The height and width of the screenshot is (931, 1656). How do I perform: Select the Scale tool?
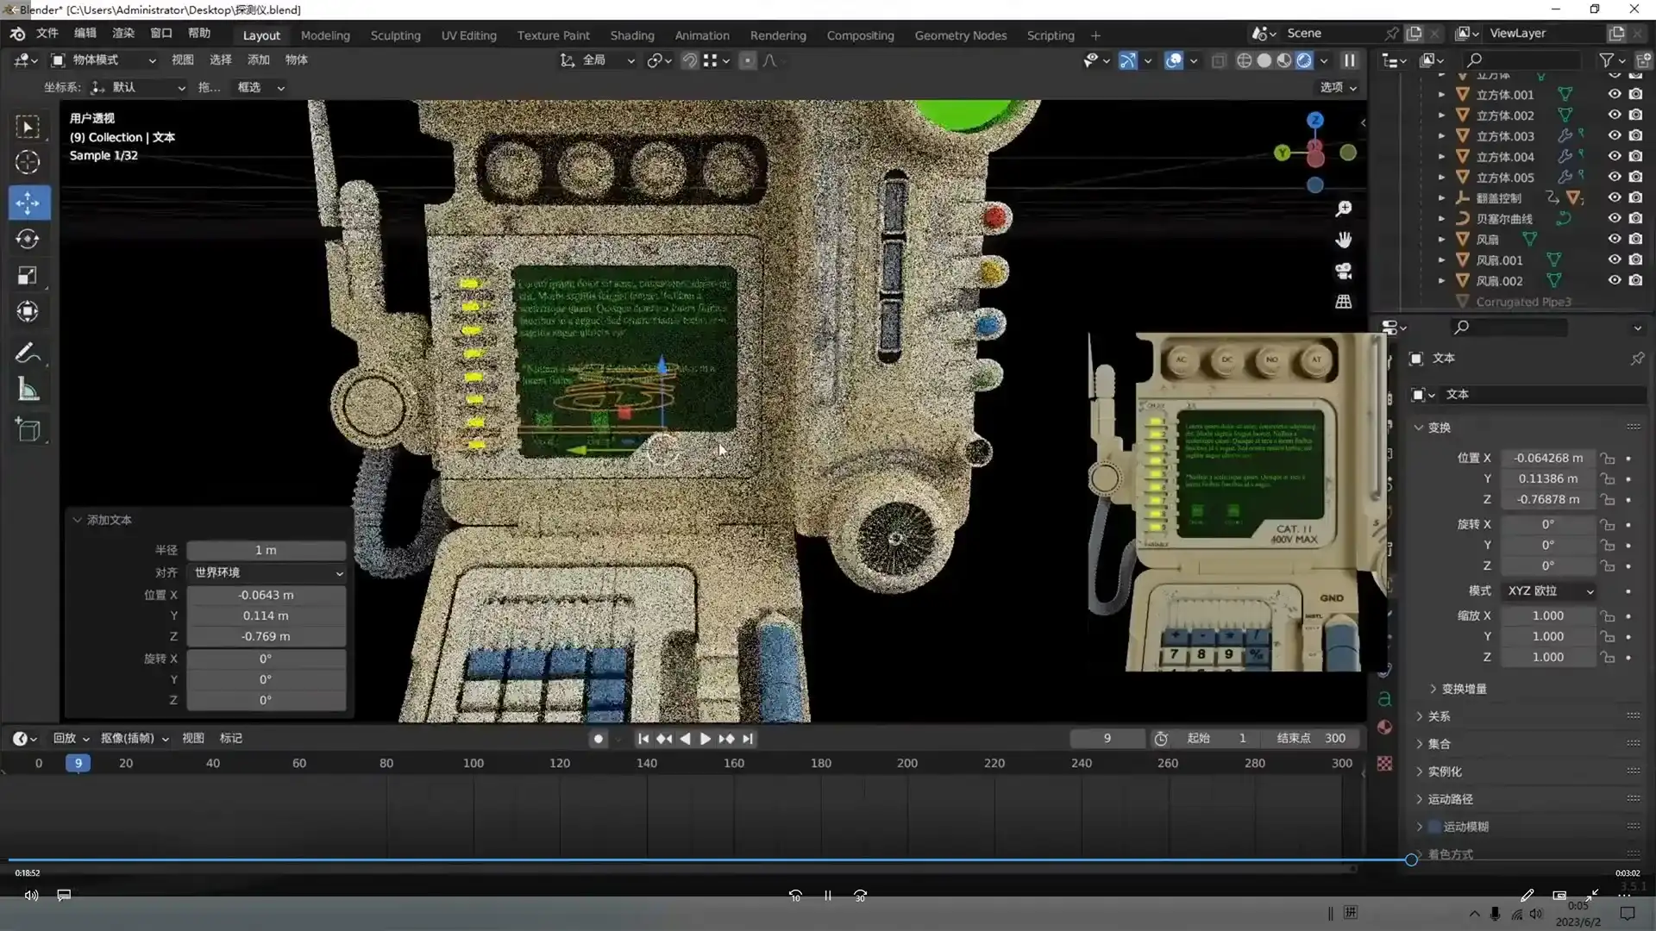tap(28, 276)
